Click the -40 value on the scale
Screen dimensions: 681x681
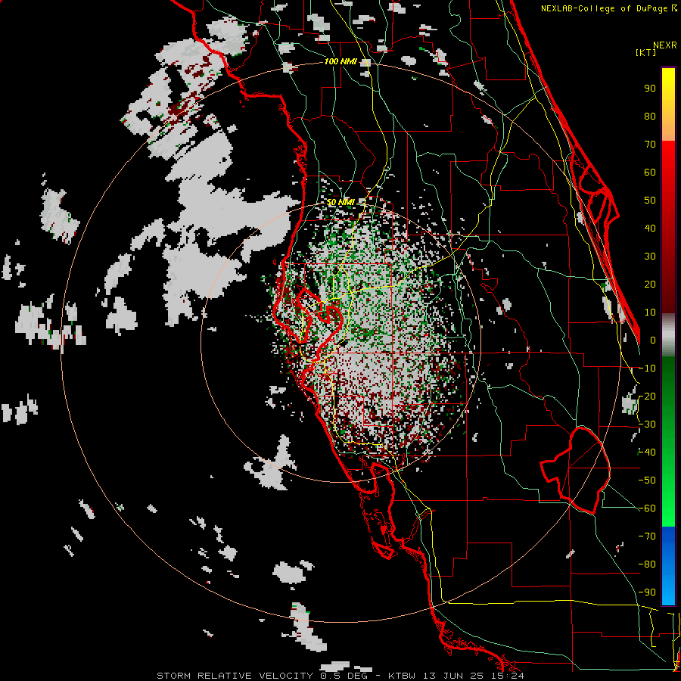pyautogui.click(x=647, y=452)
